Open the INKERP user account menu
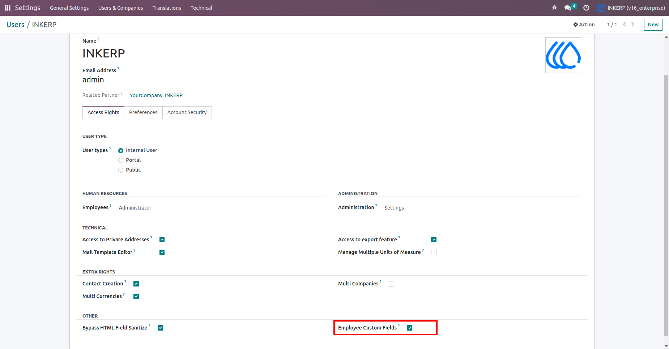The height and width of the screenshot is (349, 669). (631, 8)
